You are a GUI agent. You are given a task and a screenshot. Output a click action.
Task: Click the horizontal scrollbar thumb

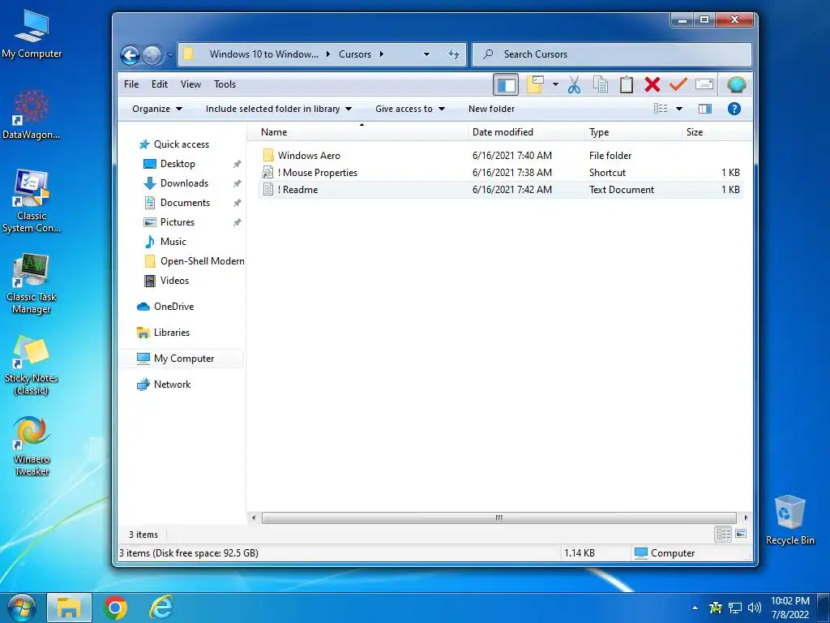(498, 518)
